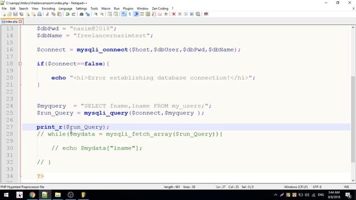
Task: Click the spell check ABC icon
Action: point(206,14)
